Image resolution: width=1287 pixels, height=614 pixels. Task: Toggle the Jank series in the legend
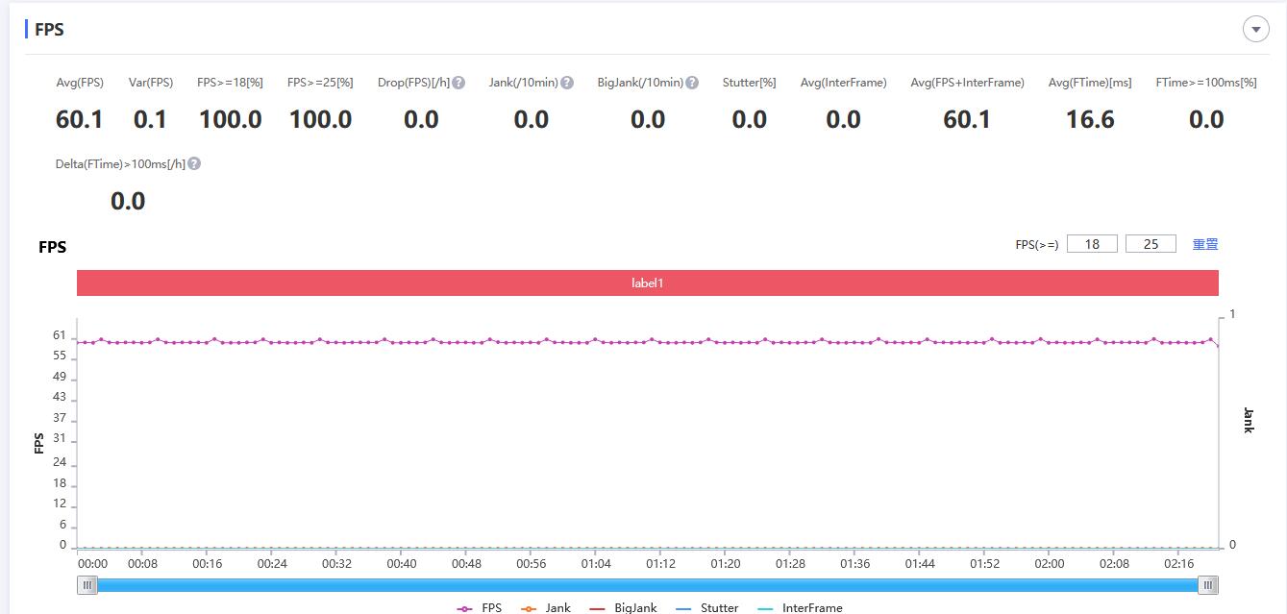546,607
